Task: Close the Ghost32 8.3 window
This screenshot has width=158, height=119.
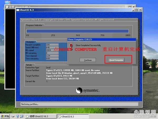Action: tap(140, 10)
